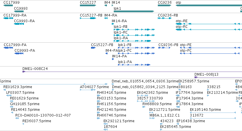Select the IM14 gene label

[x=116, y=3]
